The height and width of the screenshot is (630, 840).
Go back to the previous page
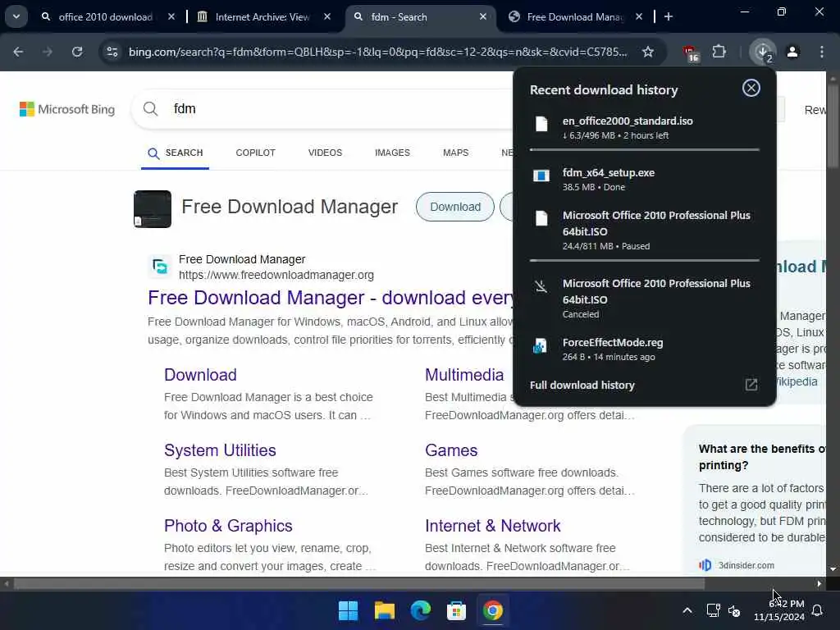point(18,52)
